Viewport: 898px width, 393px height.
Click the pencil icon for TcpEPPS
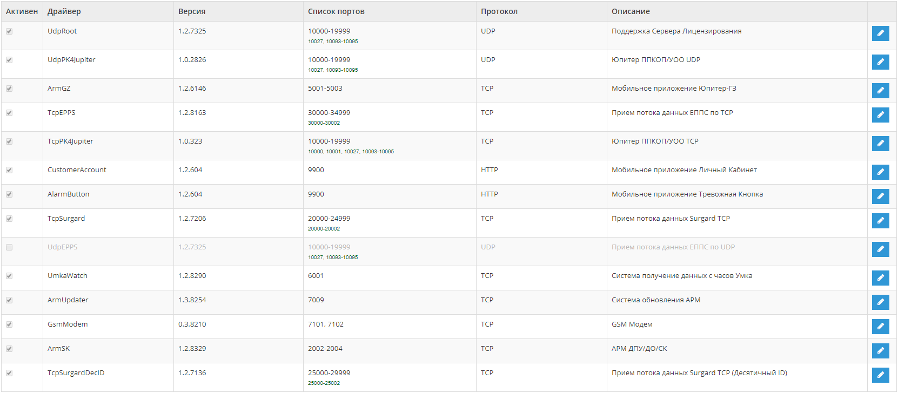tap(880, 115)
